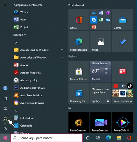137x142 pixels.
Task: Launch the PhotoDirector tile
Action: [79, 123]
